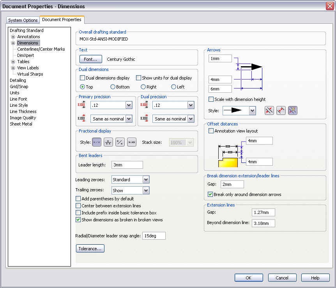Uncheck Break only around dimension arrows

210,194
